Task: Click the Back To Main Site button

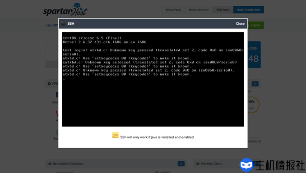Action: [x=248, y=10]
